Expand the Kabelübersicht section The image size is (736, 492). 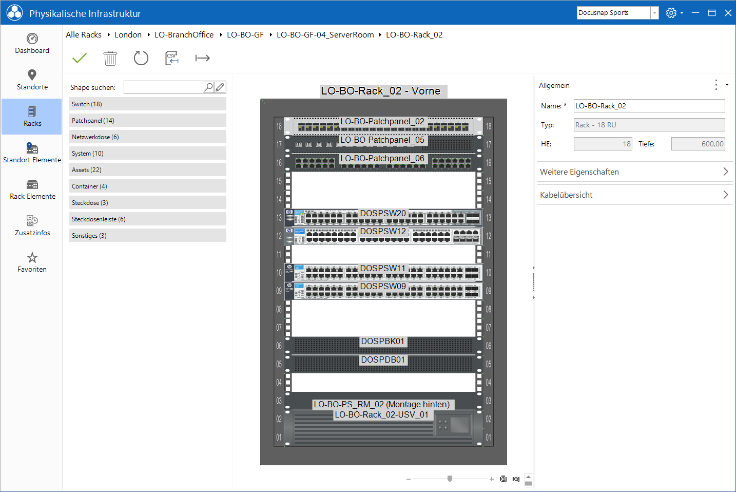tap(634, 195)
